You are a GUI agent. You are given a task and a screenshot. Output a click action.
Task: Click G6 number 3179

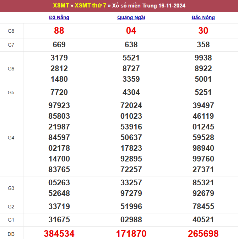[x=59, y=58]
